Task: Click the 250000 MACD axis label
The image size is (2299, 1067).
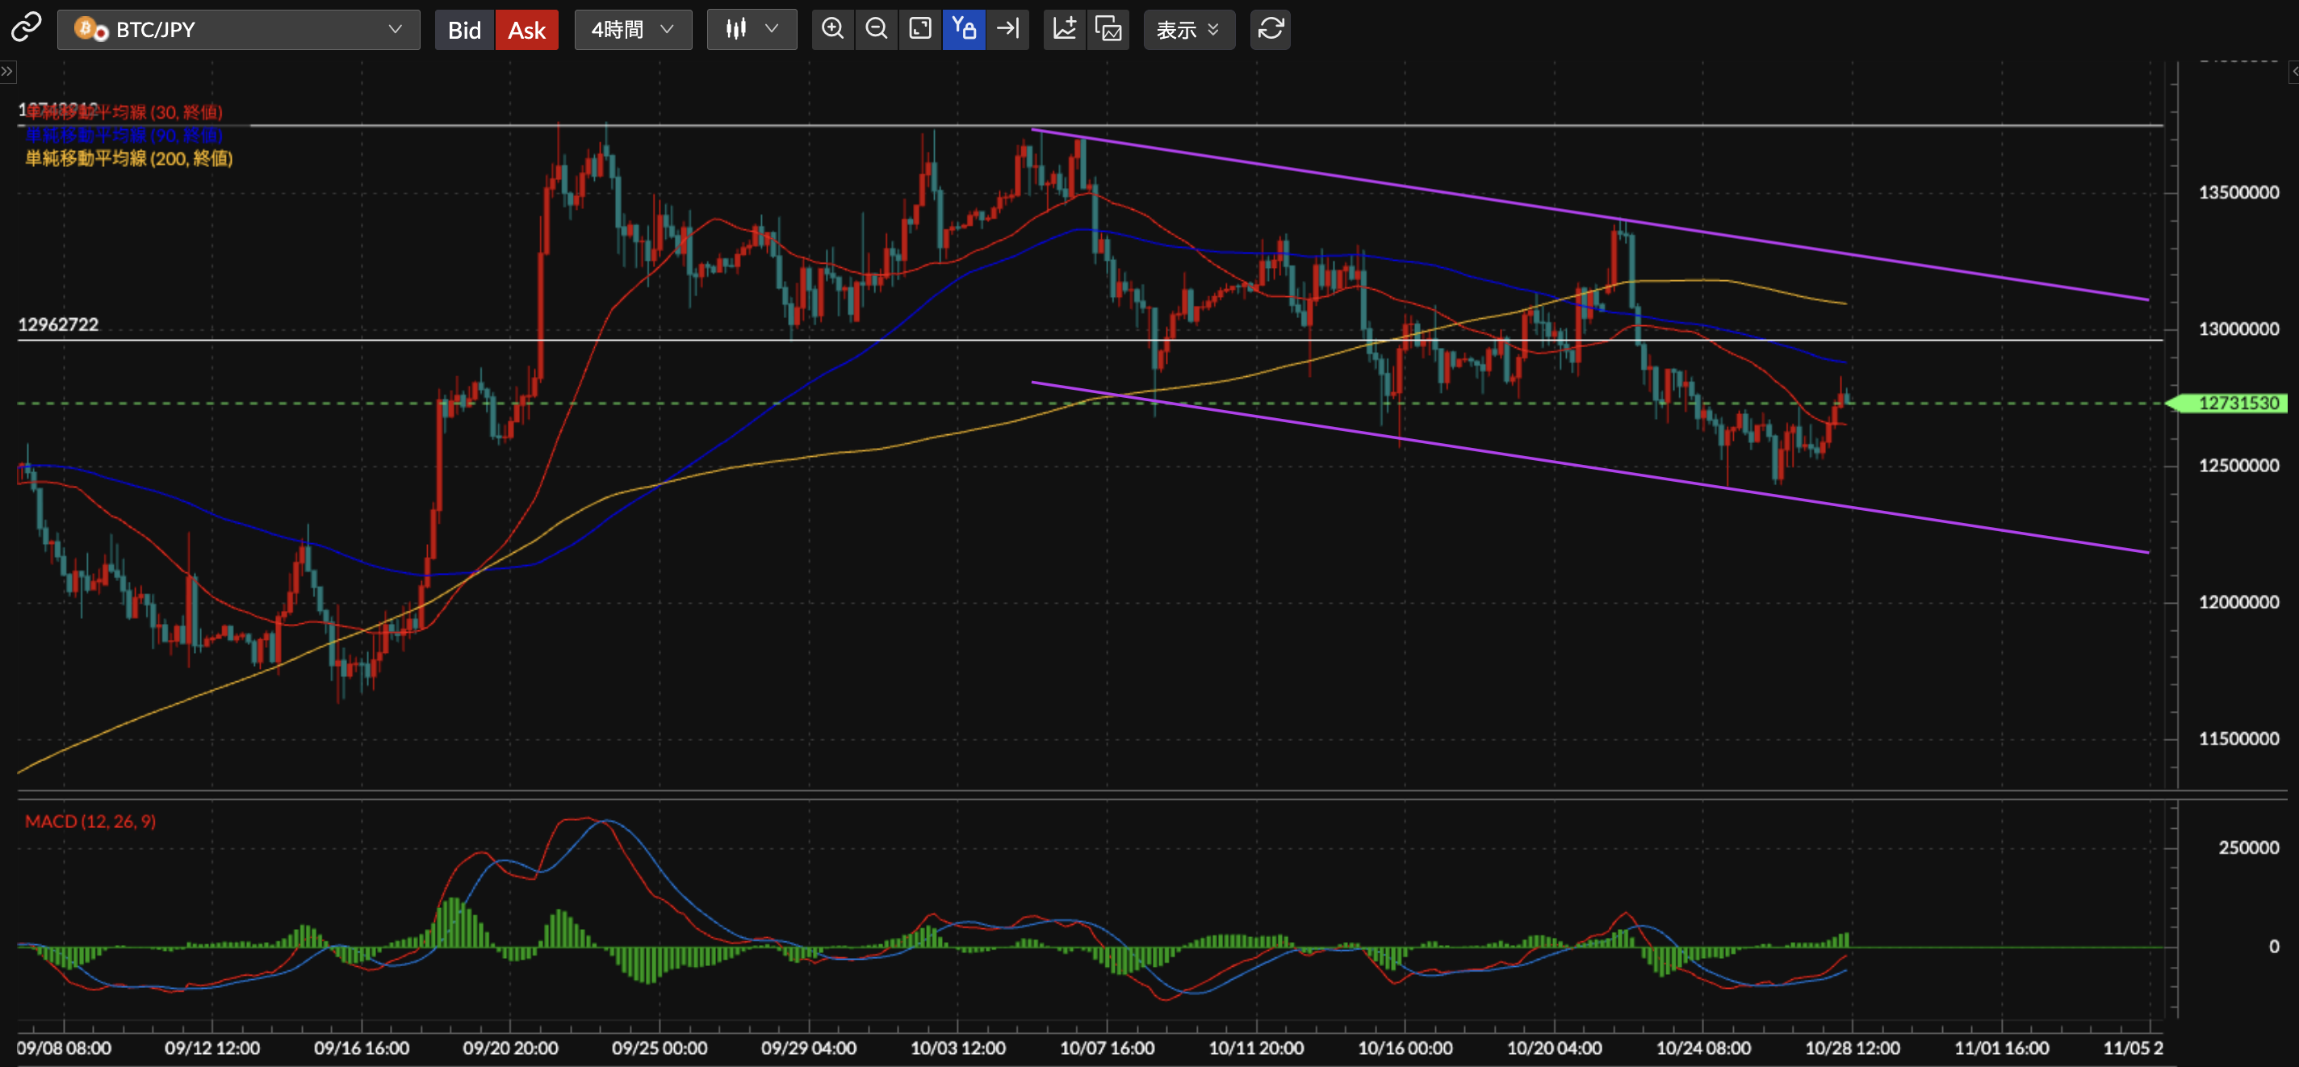Action: [2248, 847]
